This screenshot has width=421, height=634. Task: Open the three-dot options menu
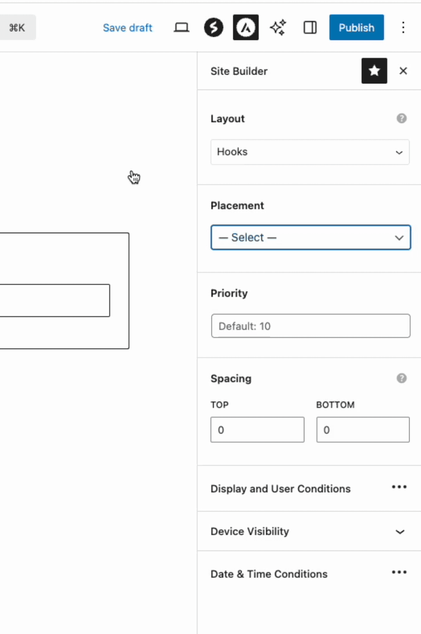(x=403, y=28)
